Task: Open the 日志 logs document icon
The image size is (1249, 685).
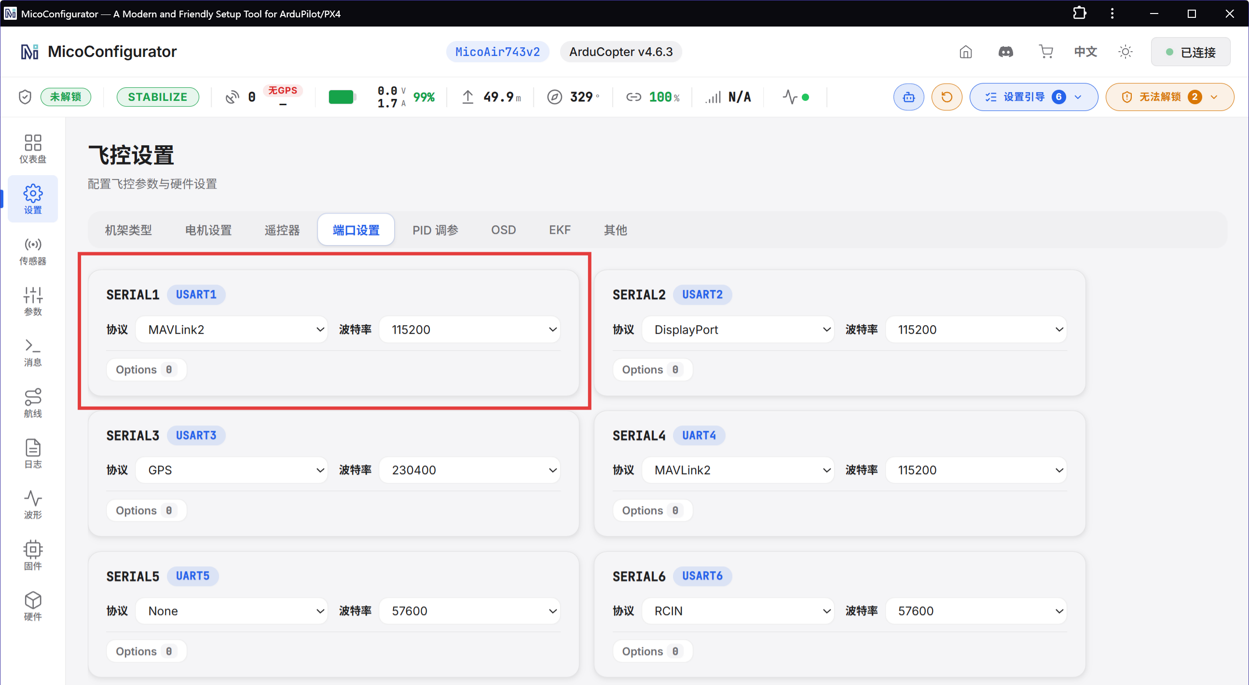Action: (32, 454)
